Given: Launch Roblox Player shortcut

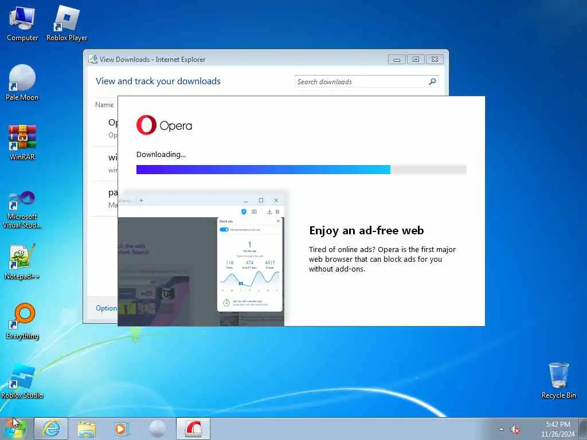Looking at the screenshot, I should pyautogui.click(x=66, y=23).
